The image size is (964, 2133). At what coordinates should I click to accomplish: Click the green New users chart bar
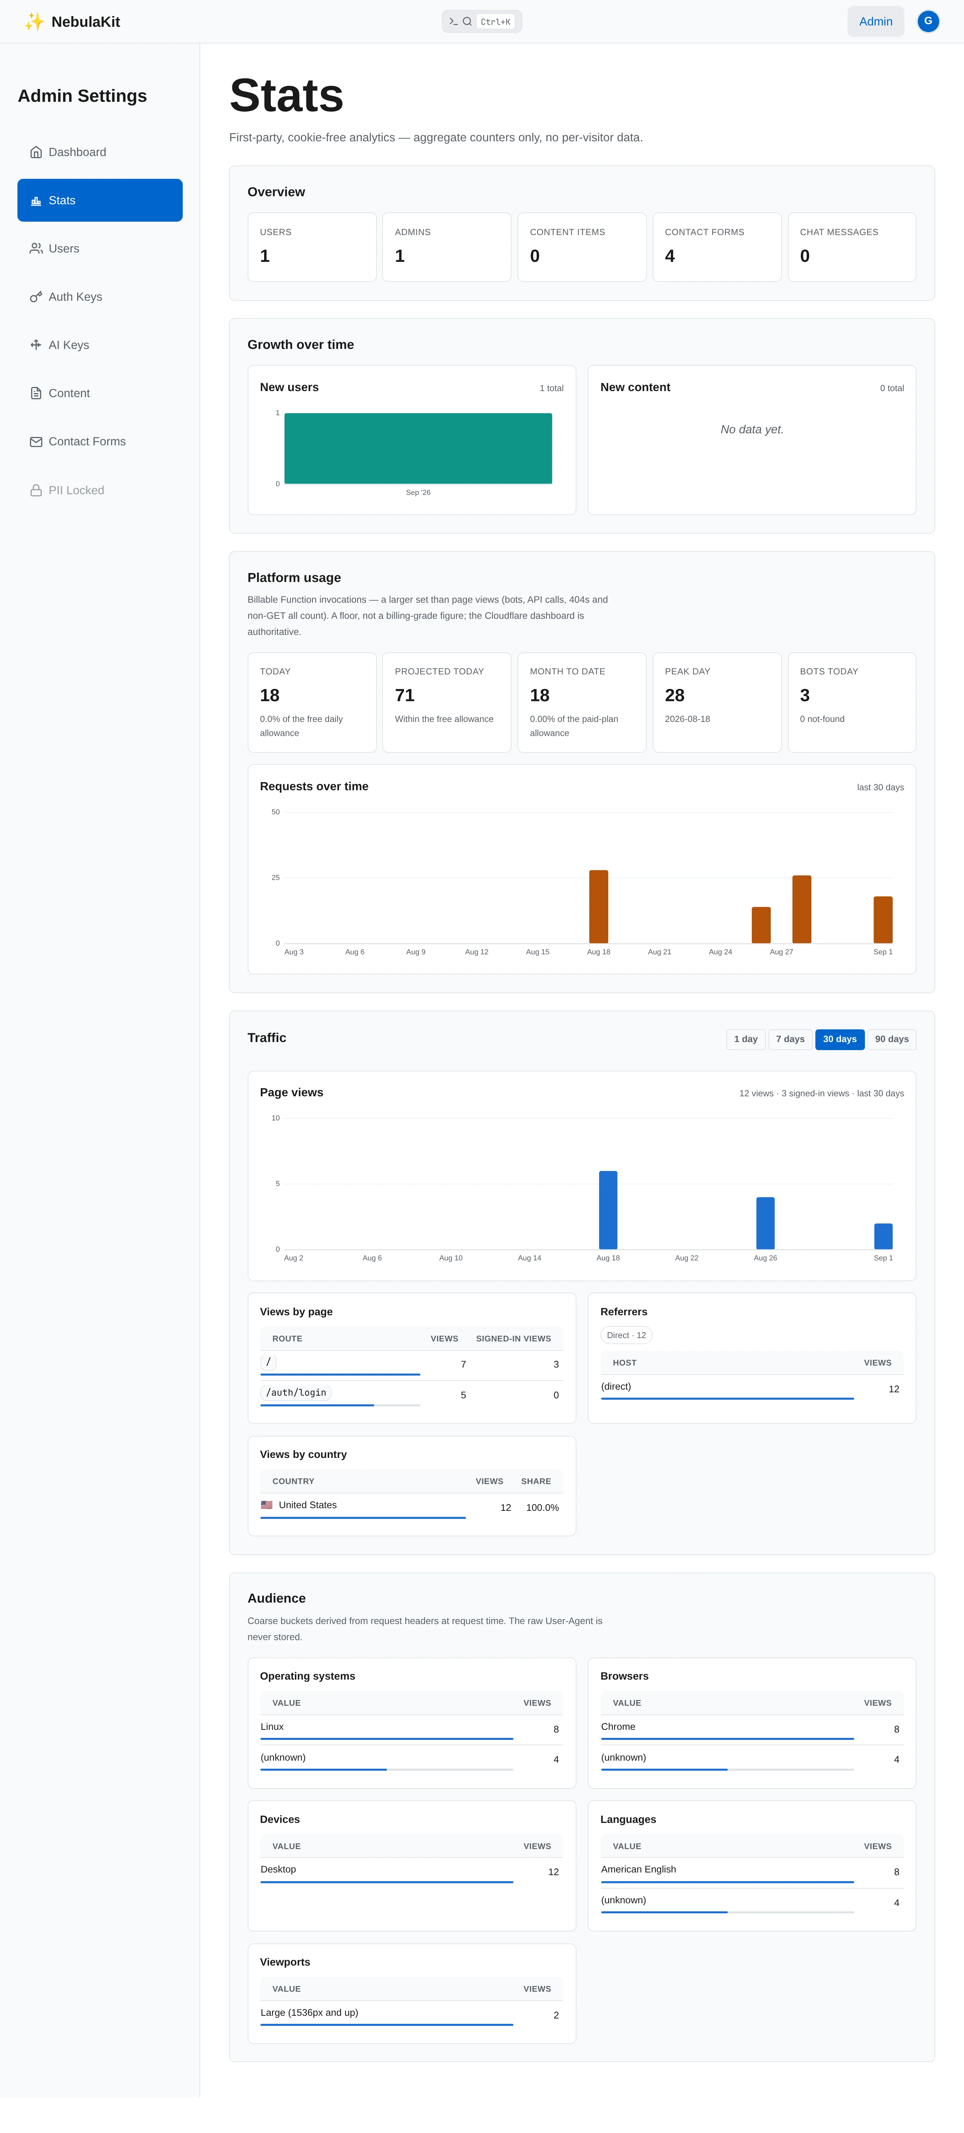pos(418,448)
